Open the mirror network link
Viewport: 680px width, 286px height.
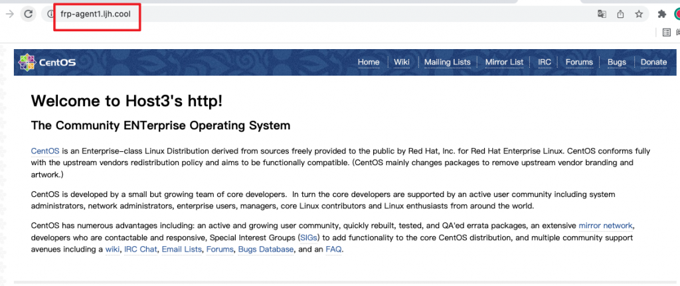[x=606, y=226]
